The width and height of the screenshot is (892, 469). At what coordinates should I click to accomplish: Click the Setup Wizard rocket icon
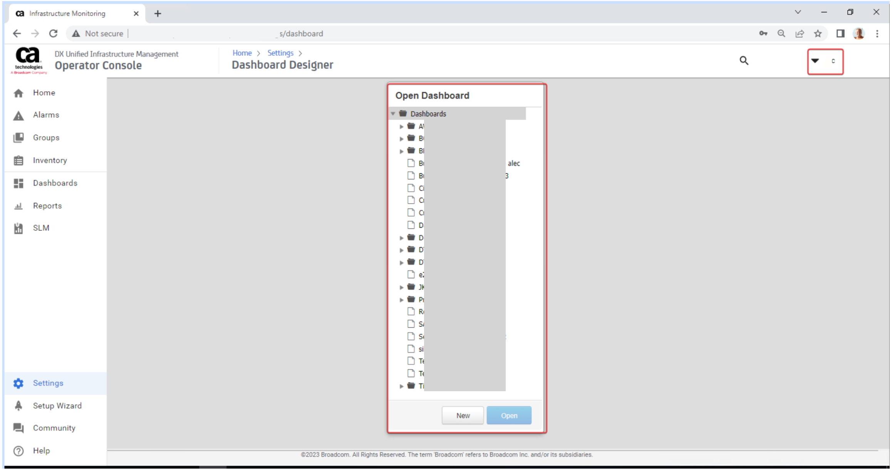pos(18,406)
